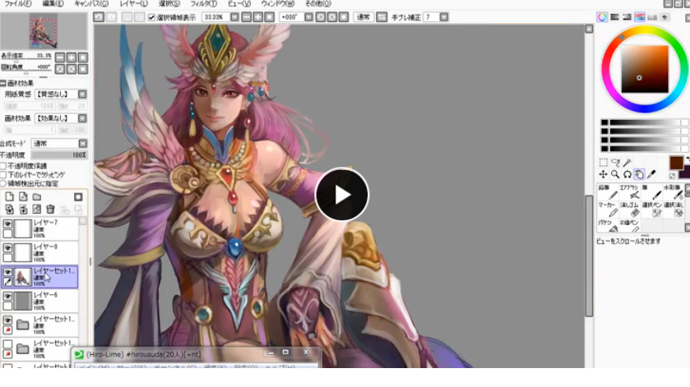
Task: Open the 編集(E) menu
Action: tap(53, 3)
